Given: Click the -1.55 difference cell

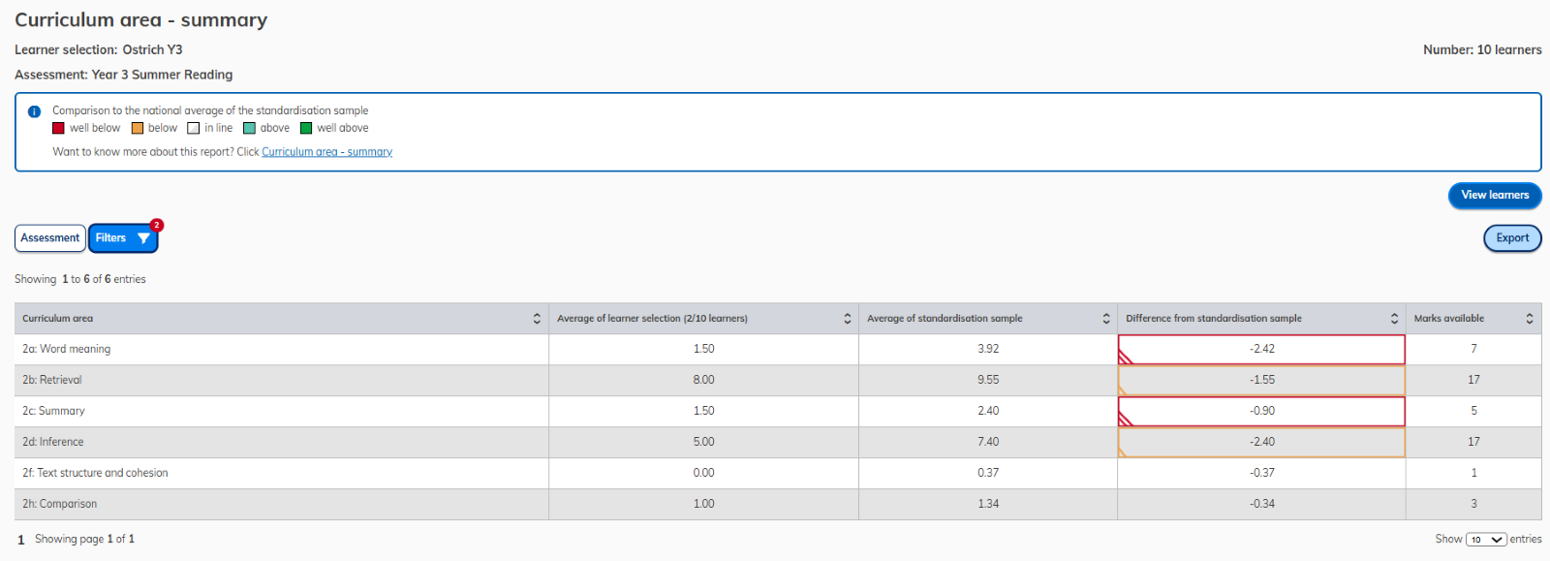Looking at the screenshot, I should [x=1261, y=380].
